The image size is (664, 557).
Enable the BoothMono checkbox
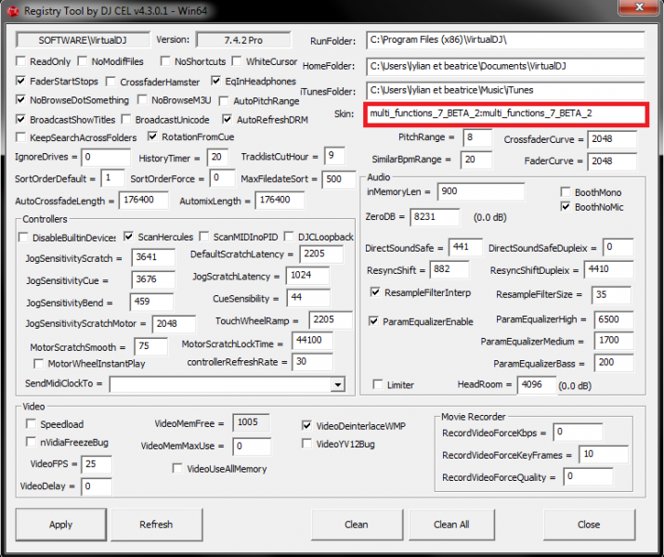566,192
